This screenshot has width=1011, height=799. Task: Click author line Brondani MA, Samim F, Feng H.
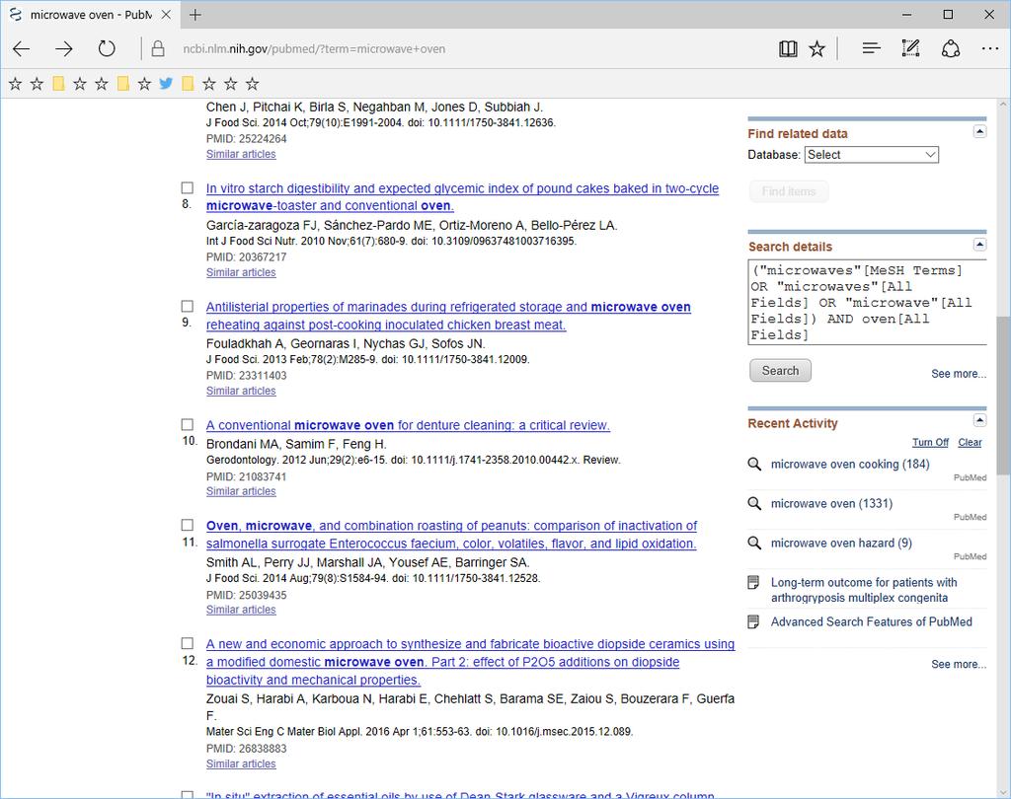296,444
